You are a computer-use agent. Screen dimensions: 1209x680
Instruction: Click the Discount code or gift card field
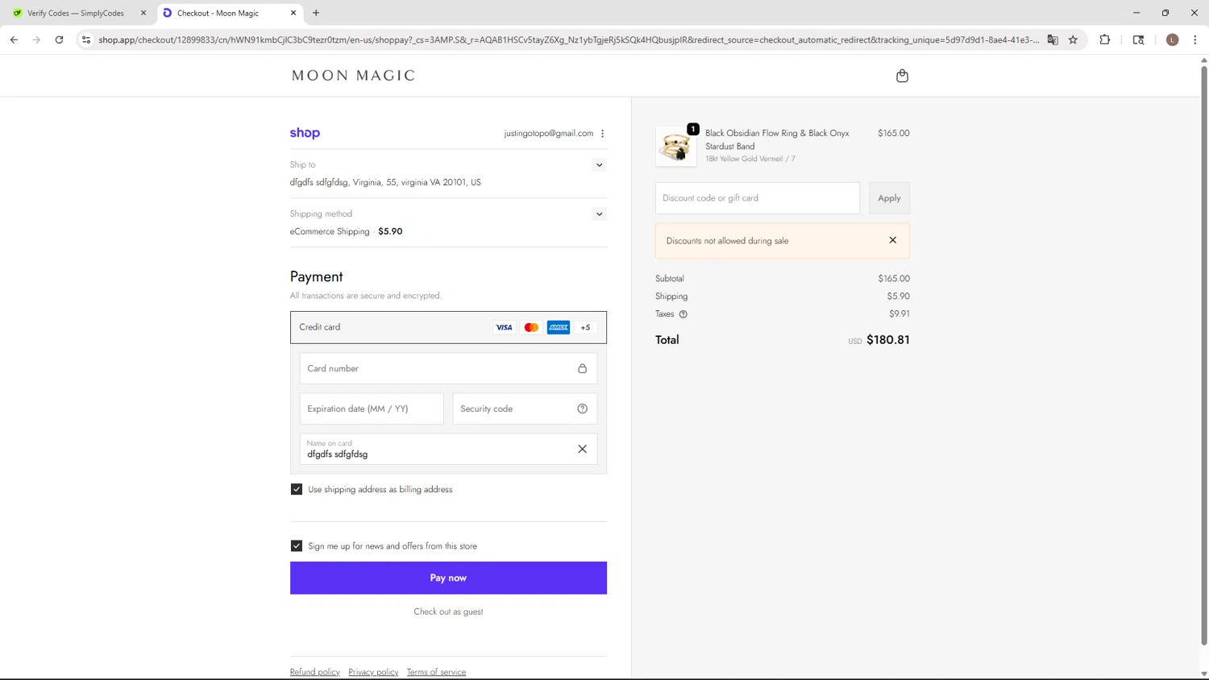click(758, 198)
